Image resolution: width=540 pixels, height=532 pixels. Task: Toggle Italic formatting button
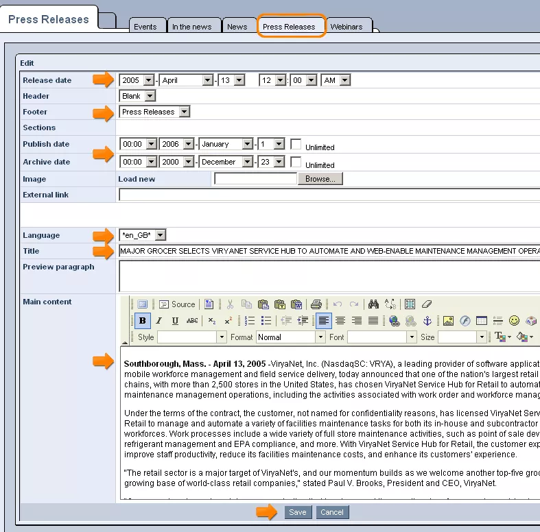159,321
